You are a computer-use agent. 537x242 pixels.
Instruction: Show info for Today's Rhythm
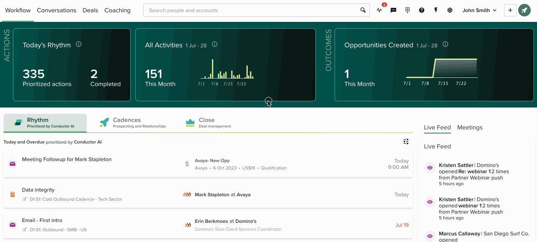tap(78, 45)
